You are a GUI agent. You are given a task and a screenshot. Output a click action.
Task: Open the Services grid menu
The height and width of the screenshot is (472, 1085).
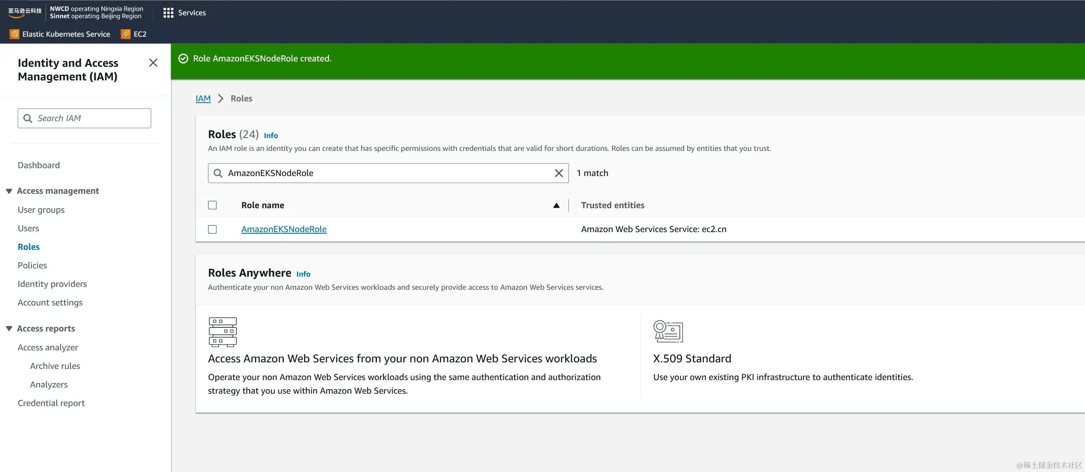point(185,13)
